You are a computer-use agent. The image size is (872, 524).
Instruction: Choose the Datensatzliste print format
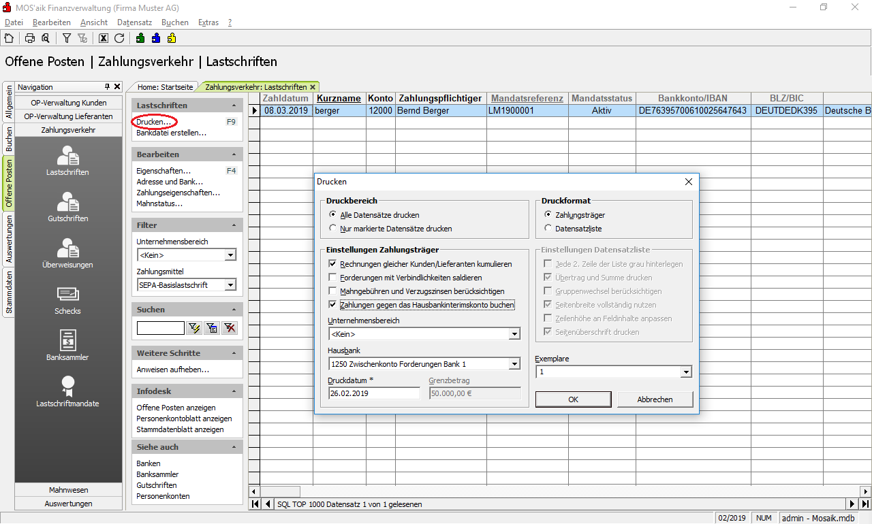(x=548, y=229)
